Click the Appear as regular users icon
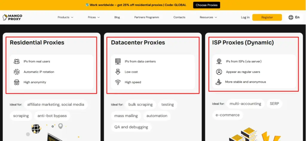Image resolution: width=306 pixels, height=141 pixels. pos(219,72)
